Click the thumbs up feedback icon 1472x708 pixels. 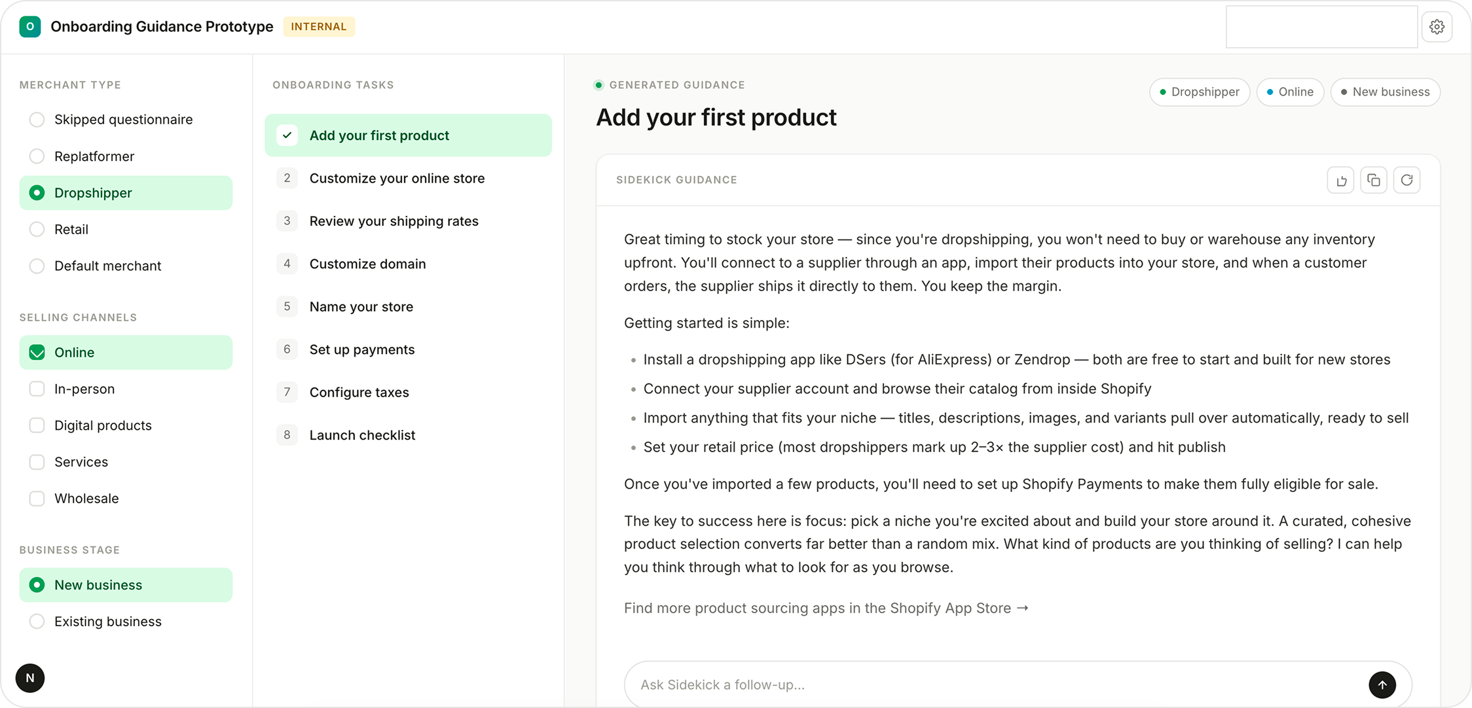pyautogui.click(x=1340, y=180)
